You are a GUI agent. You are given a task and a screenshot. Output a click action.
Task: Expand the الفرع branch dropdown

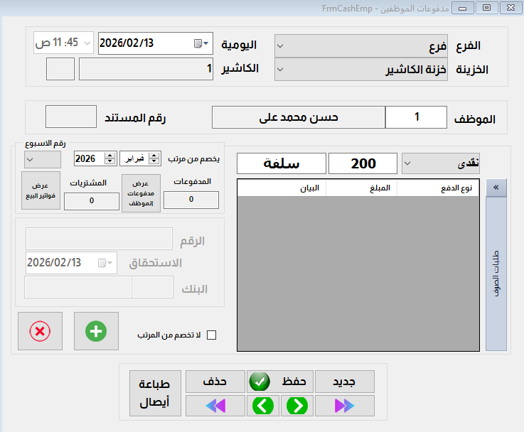[x=280, y=46]
